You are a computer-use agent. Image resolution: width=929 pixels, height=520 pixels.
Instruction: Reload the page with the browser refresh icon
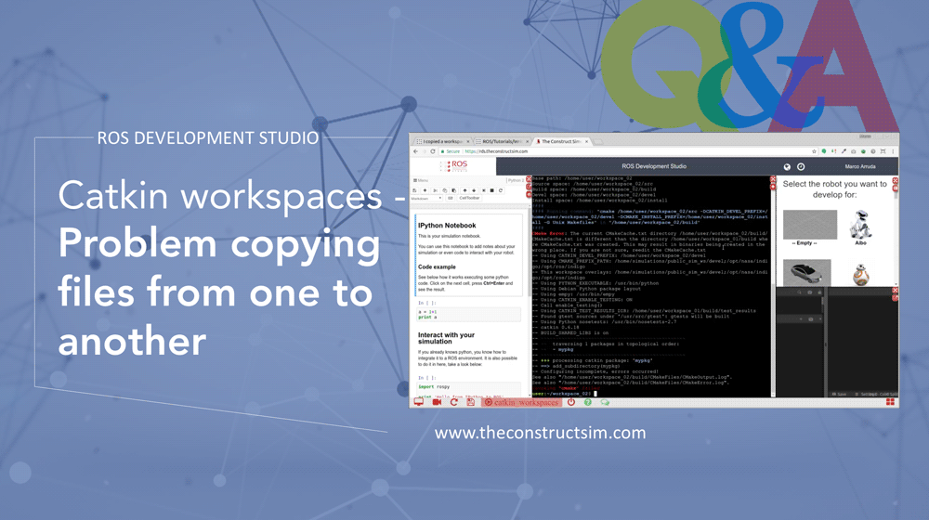(x=433, y=151)
